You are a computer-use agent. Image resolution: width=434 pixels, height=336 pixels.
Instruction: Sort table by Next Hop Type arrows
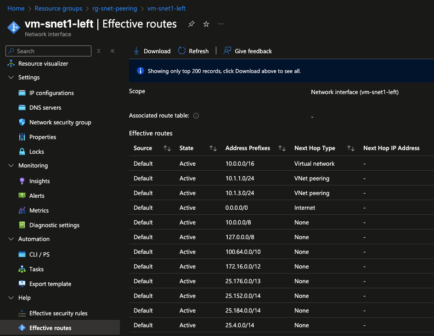(351, 148)
